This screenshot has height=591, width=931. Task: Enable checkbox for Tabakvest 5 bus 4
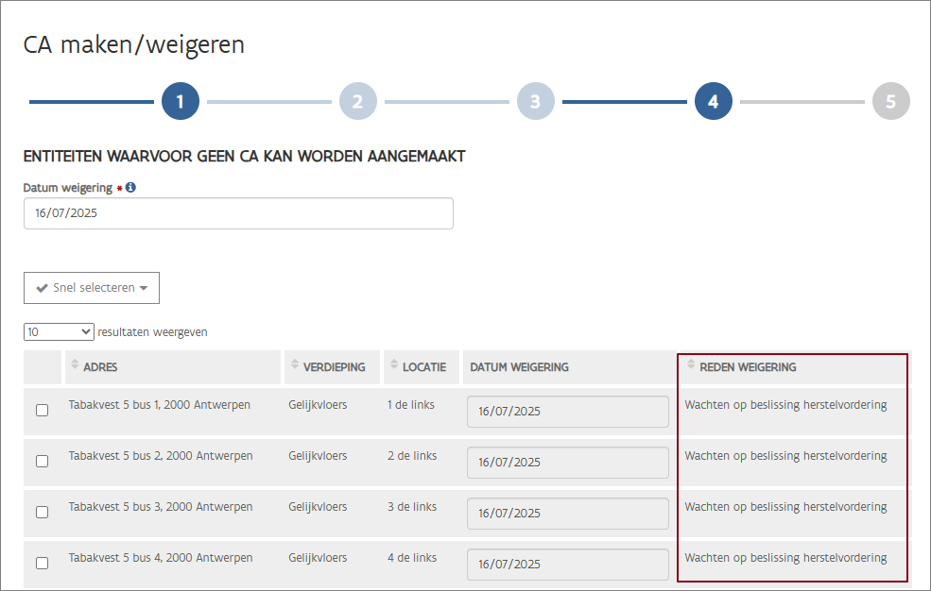coord(42,564)
